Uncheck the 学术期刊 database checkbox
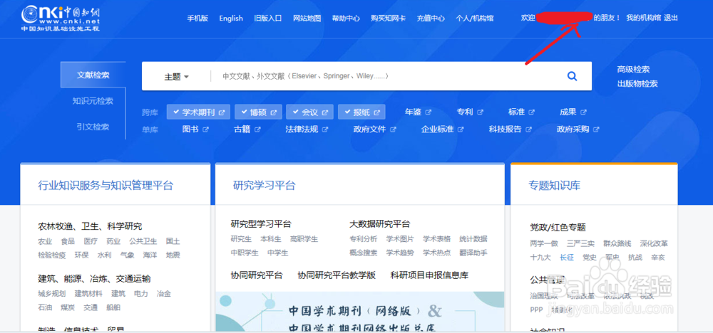Image resolution: width=713 pixels, height=333 pixels. click(x=175, y=112)
